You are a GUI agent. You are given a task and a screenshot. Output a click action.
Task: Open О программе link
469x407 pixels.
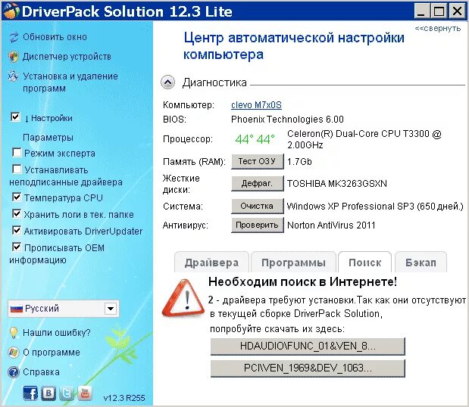(52, 353)
